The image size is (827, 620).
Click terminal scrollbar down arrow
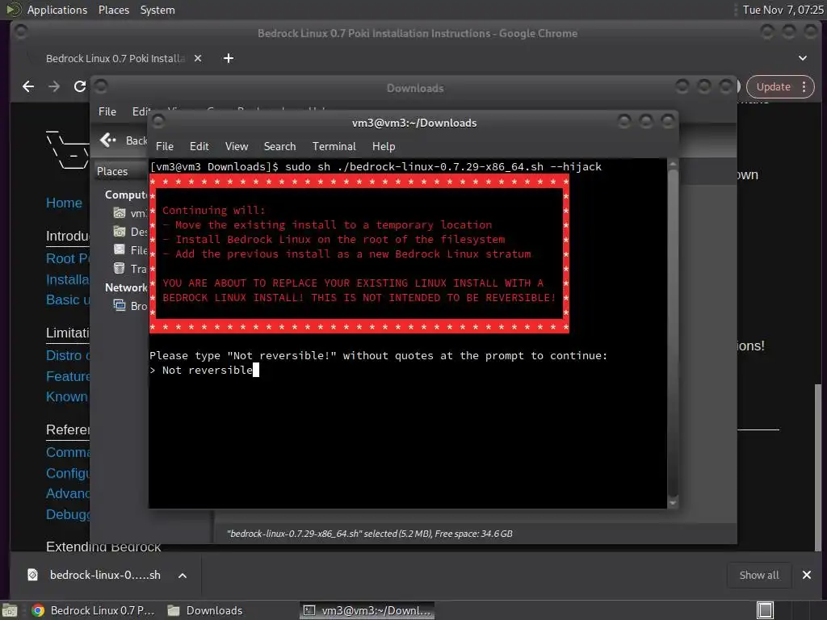click(x=673, y=503)
